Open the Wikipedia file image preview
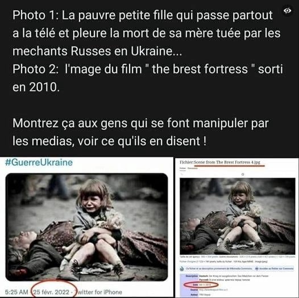 tap(238, 216)
